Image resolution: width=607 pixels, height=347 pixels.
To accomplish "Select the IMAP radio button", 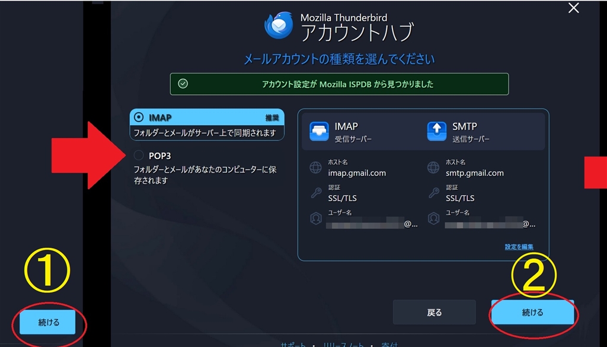I will (139, 117).
